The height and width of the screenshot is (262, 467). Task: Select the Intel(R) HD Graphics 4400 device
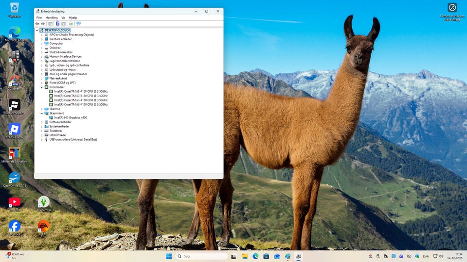point(71,117)
